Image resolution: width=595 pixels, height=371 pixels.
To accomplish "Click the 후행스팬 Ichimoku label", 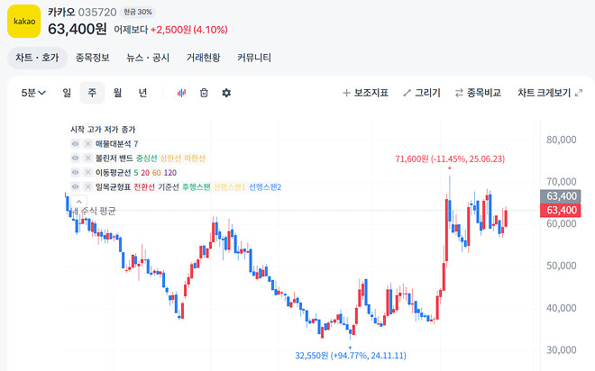I will [197, 187].
